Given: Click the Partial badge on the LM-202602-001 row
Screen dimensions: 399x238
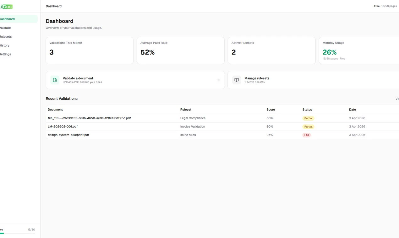Looking at the screenshot, I should pyautogui.click(x=308, y=127).
